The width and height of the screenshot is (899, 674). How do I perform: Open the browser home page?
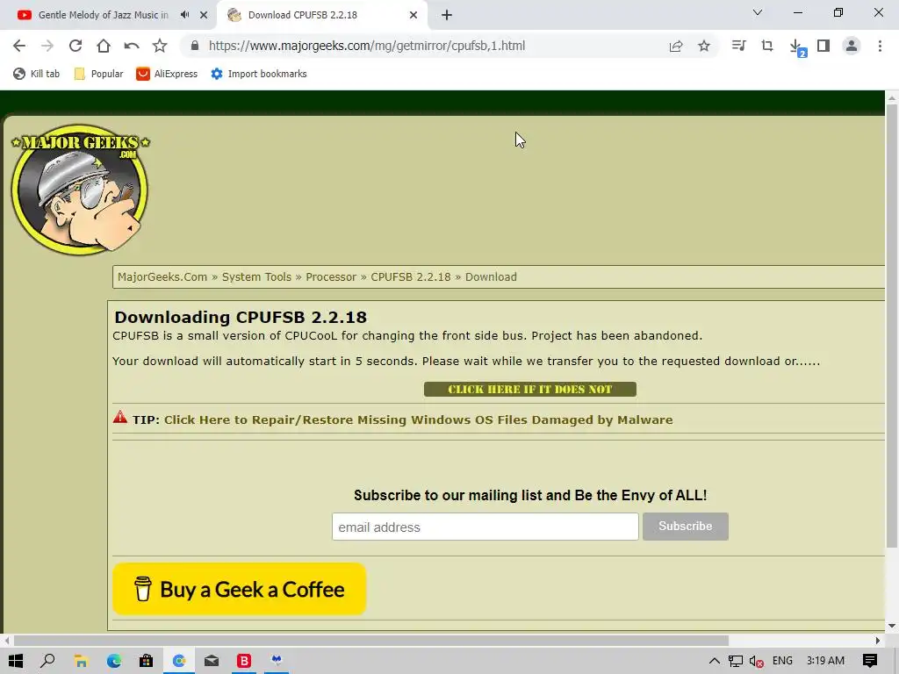(x=104, y=46)
